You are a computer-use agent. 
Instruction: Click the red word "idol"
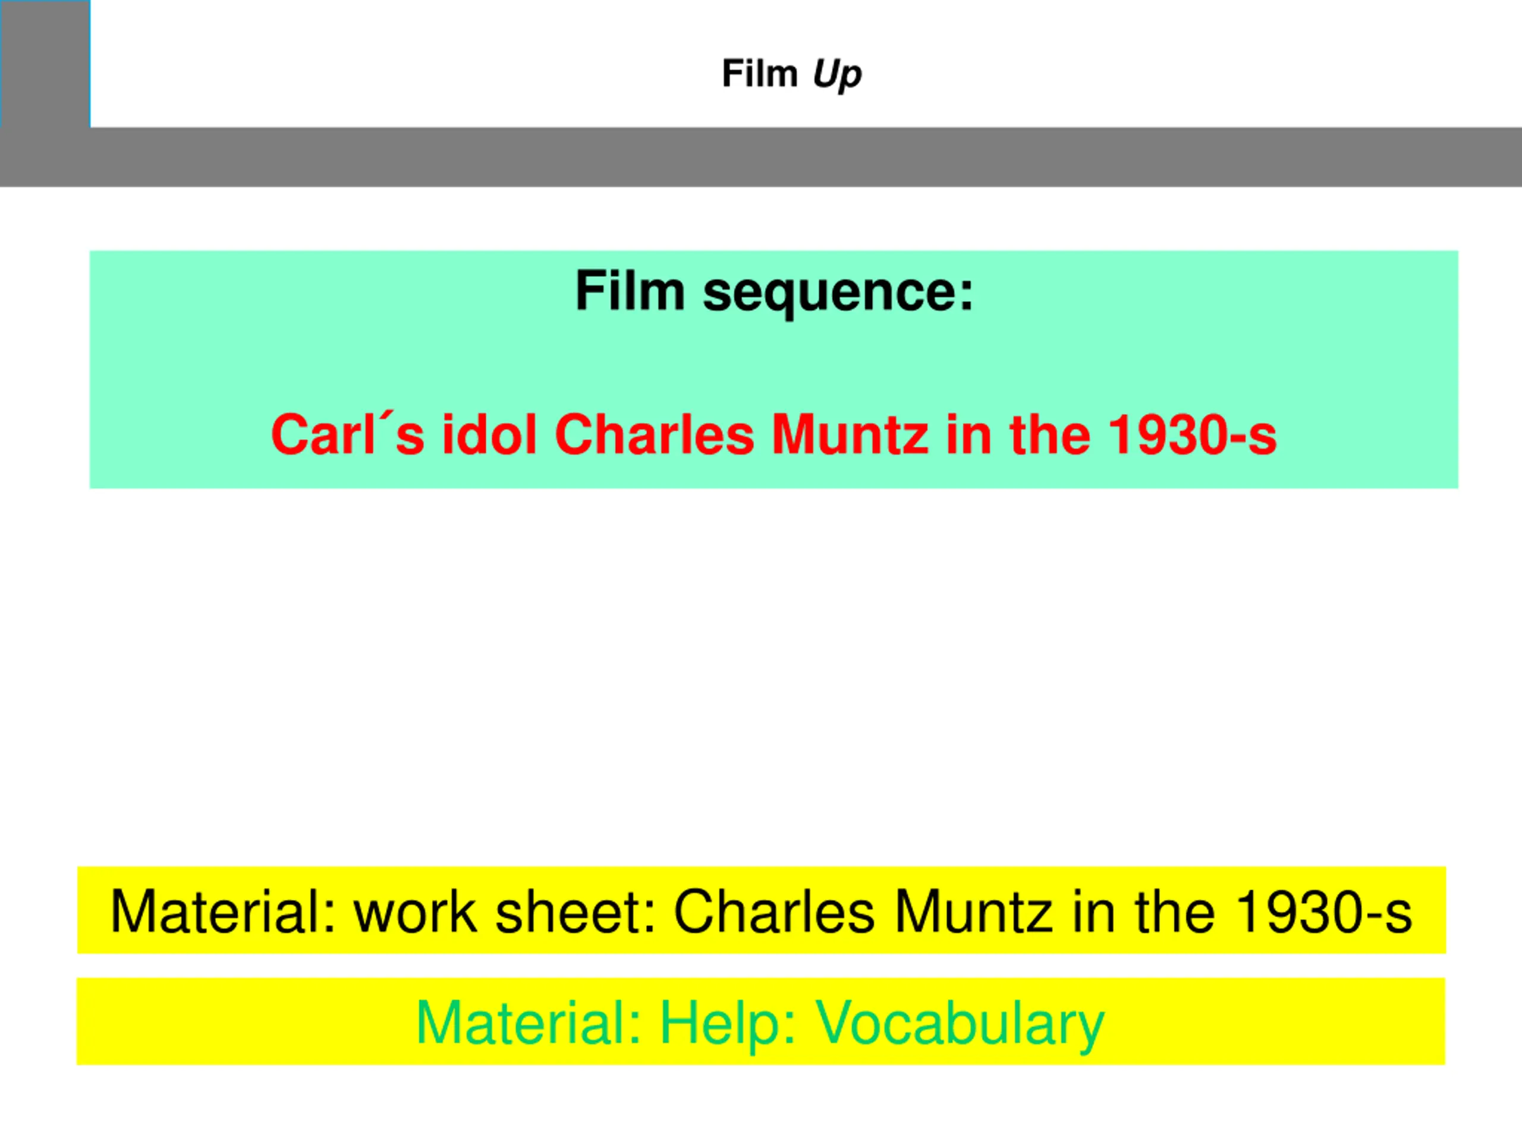pyautogui.click(x=489, y=434)
